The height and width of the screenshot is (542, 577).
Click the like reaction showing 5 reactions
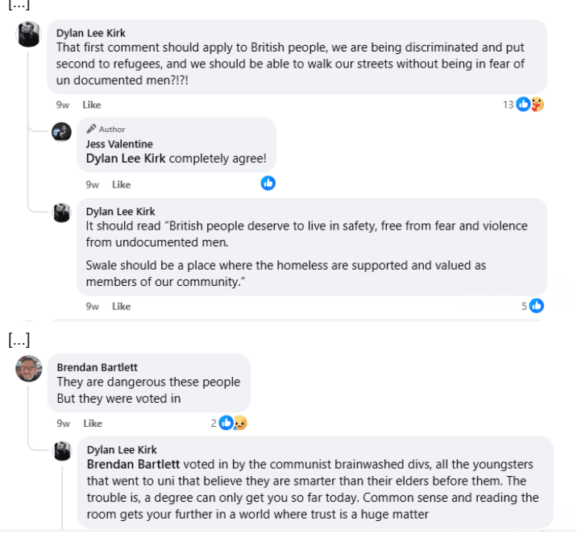click(x=537, y=305)
